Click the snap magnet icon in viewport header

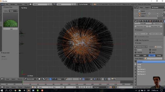point(103,79)
